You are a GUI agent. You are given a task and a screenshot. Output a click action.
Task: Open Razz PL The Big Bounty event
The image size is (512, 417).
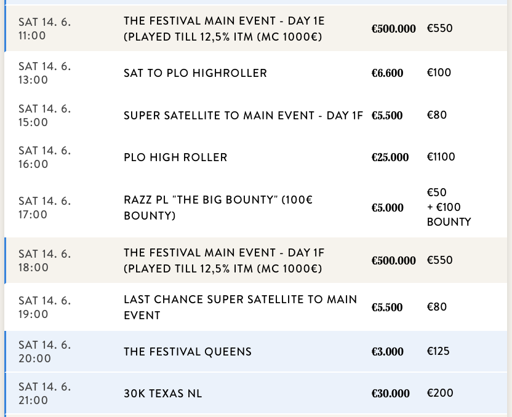coord(218,208)
